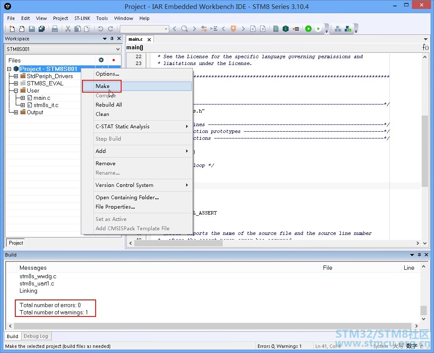
Task: Click the Debug without Downloading icon
Action: (x=318, y=29)
